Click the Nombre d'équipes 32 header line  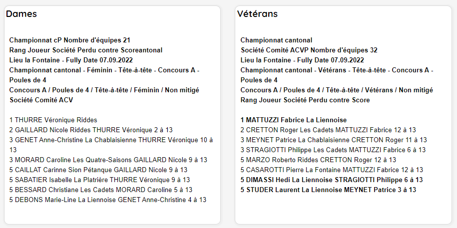click(309, 50)
